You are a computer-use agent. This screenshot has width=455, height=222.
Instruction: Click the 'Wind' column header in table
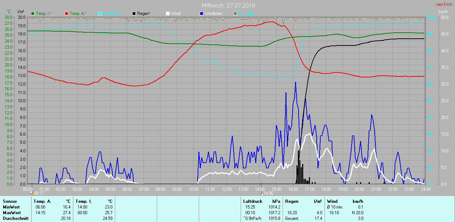(332, 201)
